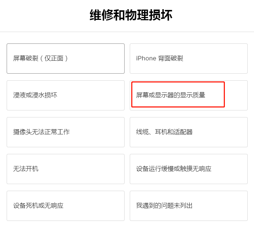
Task: Click the 维修和物理损坏 page heading
Action: click(x=131, y=15)
